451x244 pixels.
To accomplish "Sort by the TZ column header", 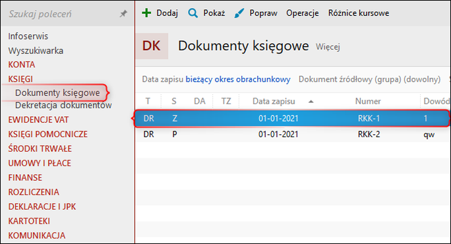I will click(226, 102).
